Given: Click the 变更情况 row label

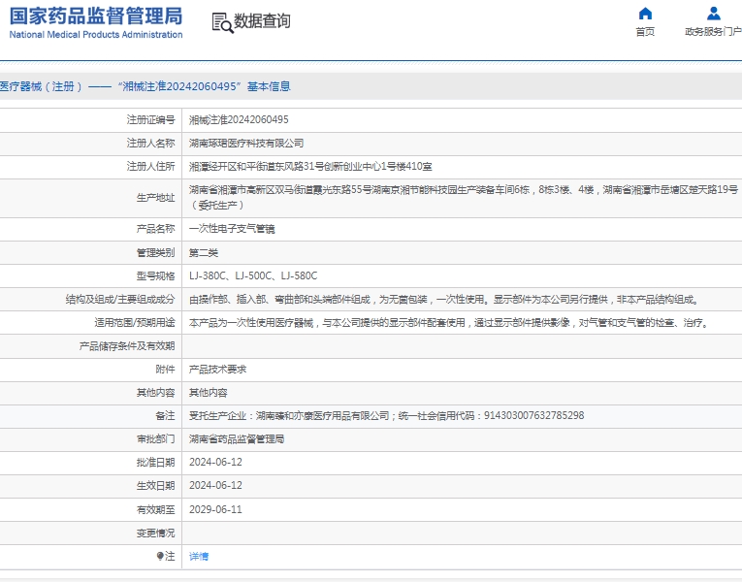Looking at the screenshot, I should tap(156, 533).
